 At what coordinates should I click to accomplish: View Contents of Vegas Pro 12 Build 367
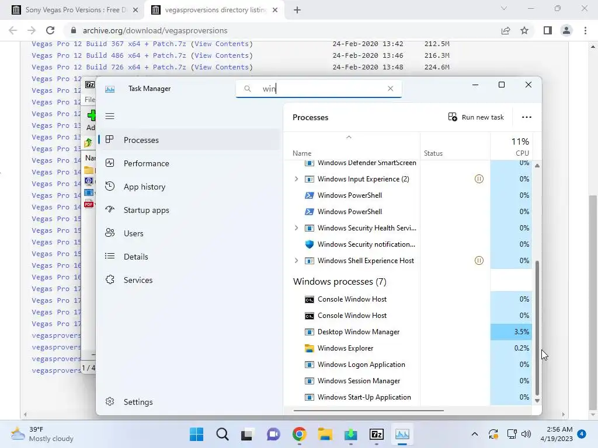pyautogui.click(x=221, y=44)
